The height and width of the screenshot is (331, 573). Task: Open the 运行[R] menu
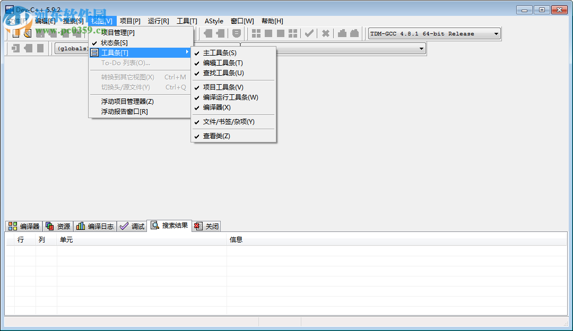click(158, 21)
